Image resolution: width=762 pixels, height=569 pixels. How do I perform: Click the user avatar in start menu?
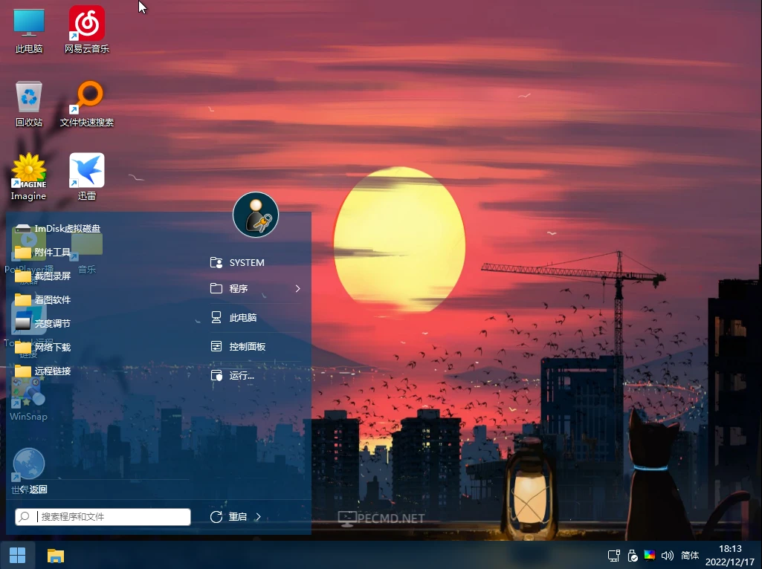[x=256, y=215]
